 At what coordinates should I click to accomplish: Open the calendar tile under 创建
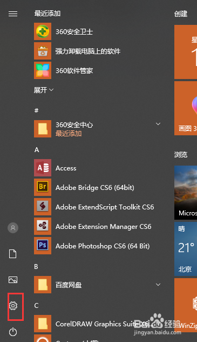(x=186, y=52)
